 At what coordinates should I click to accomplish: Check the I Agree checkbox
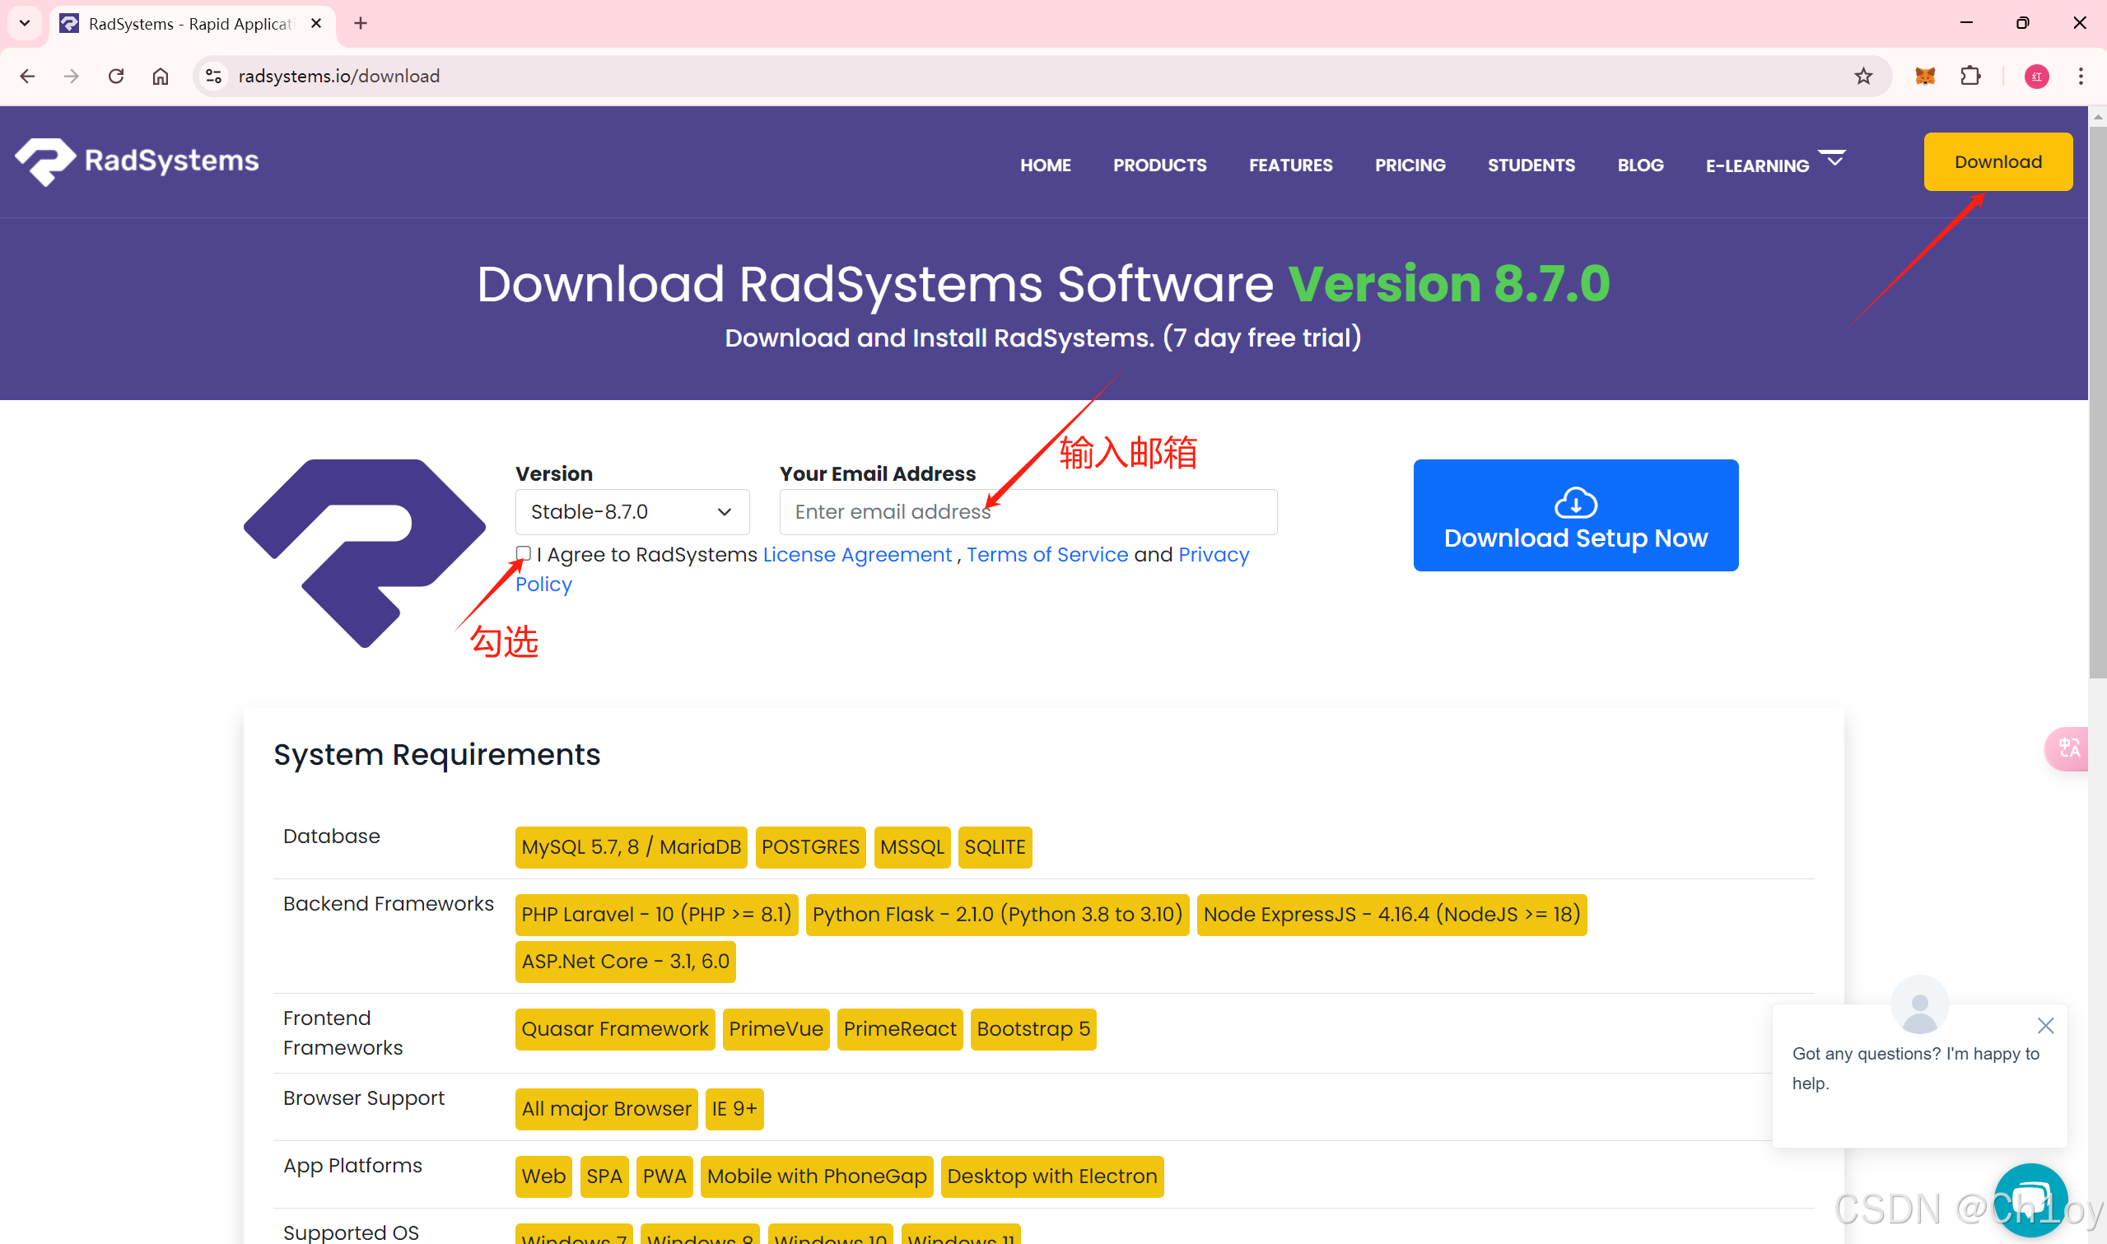tap(524, 553)
